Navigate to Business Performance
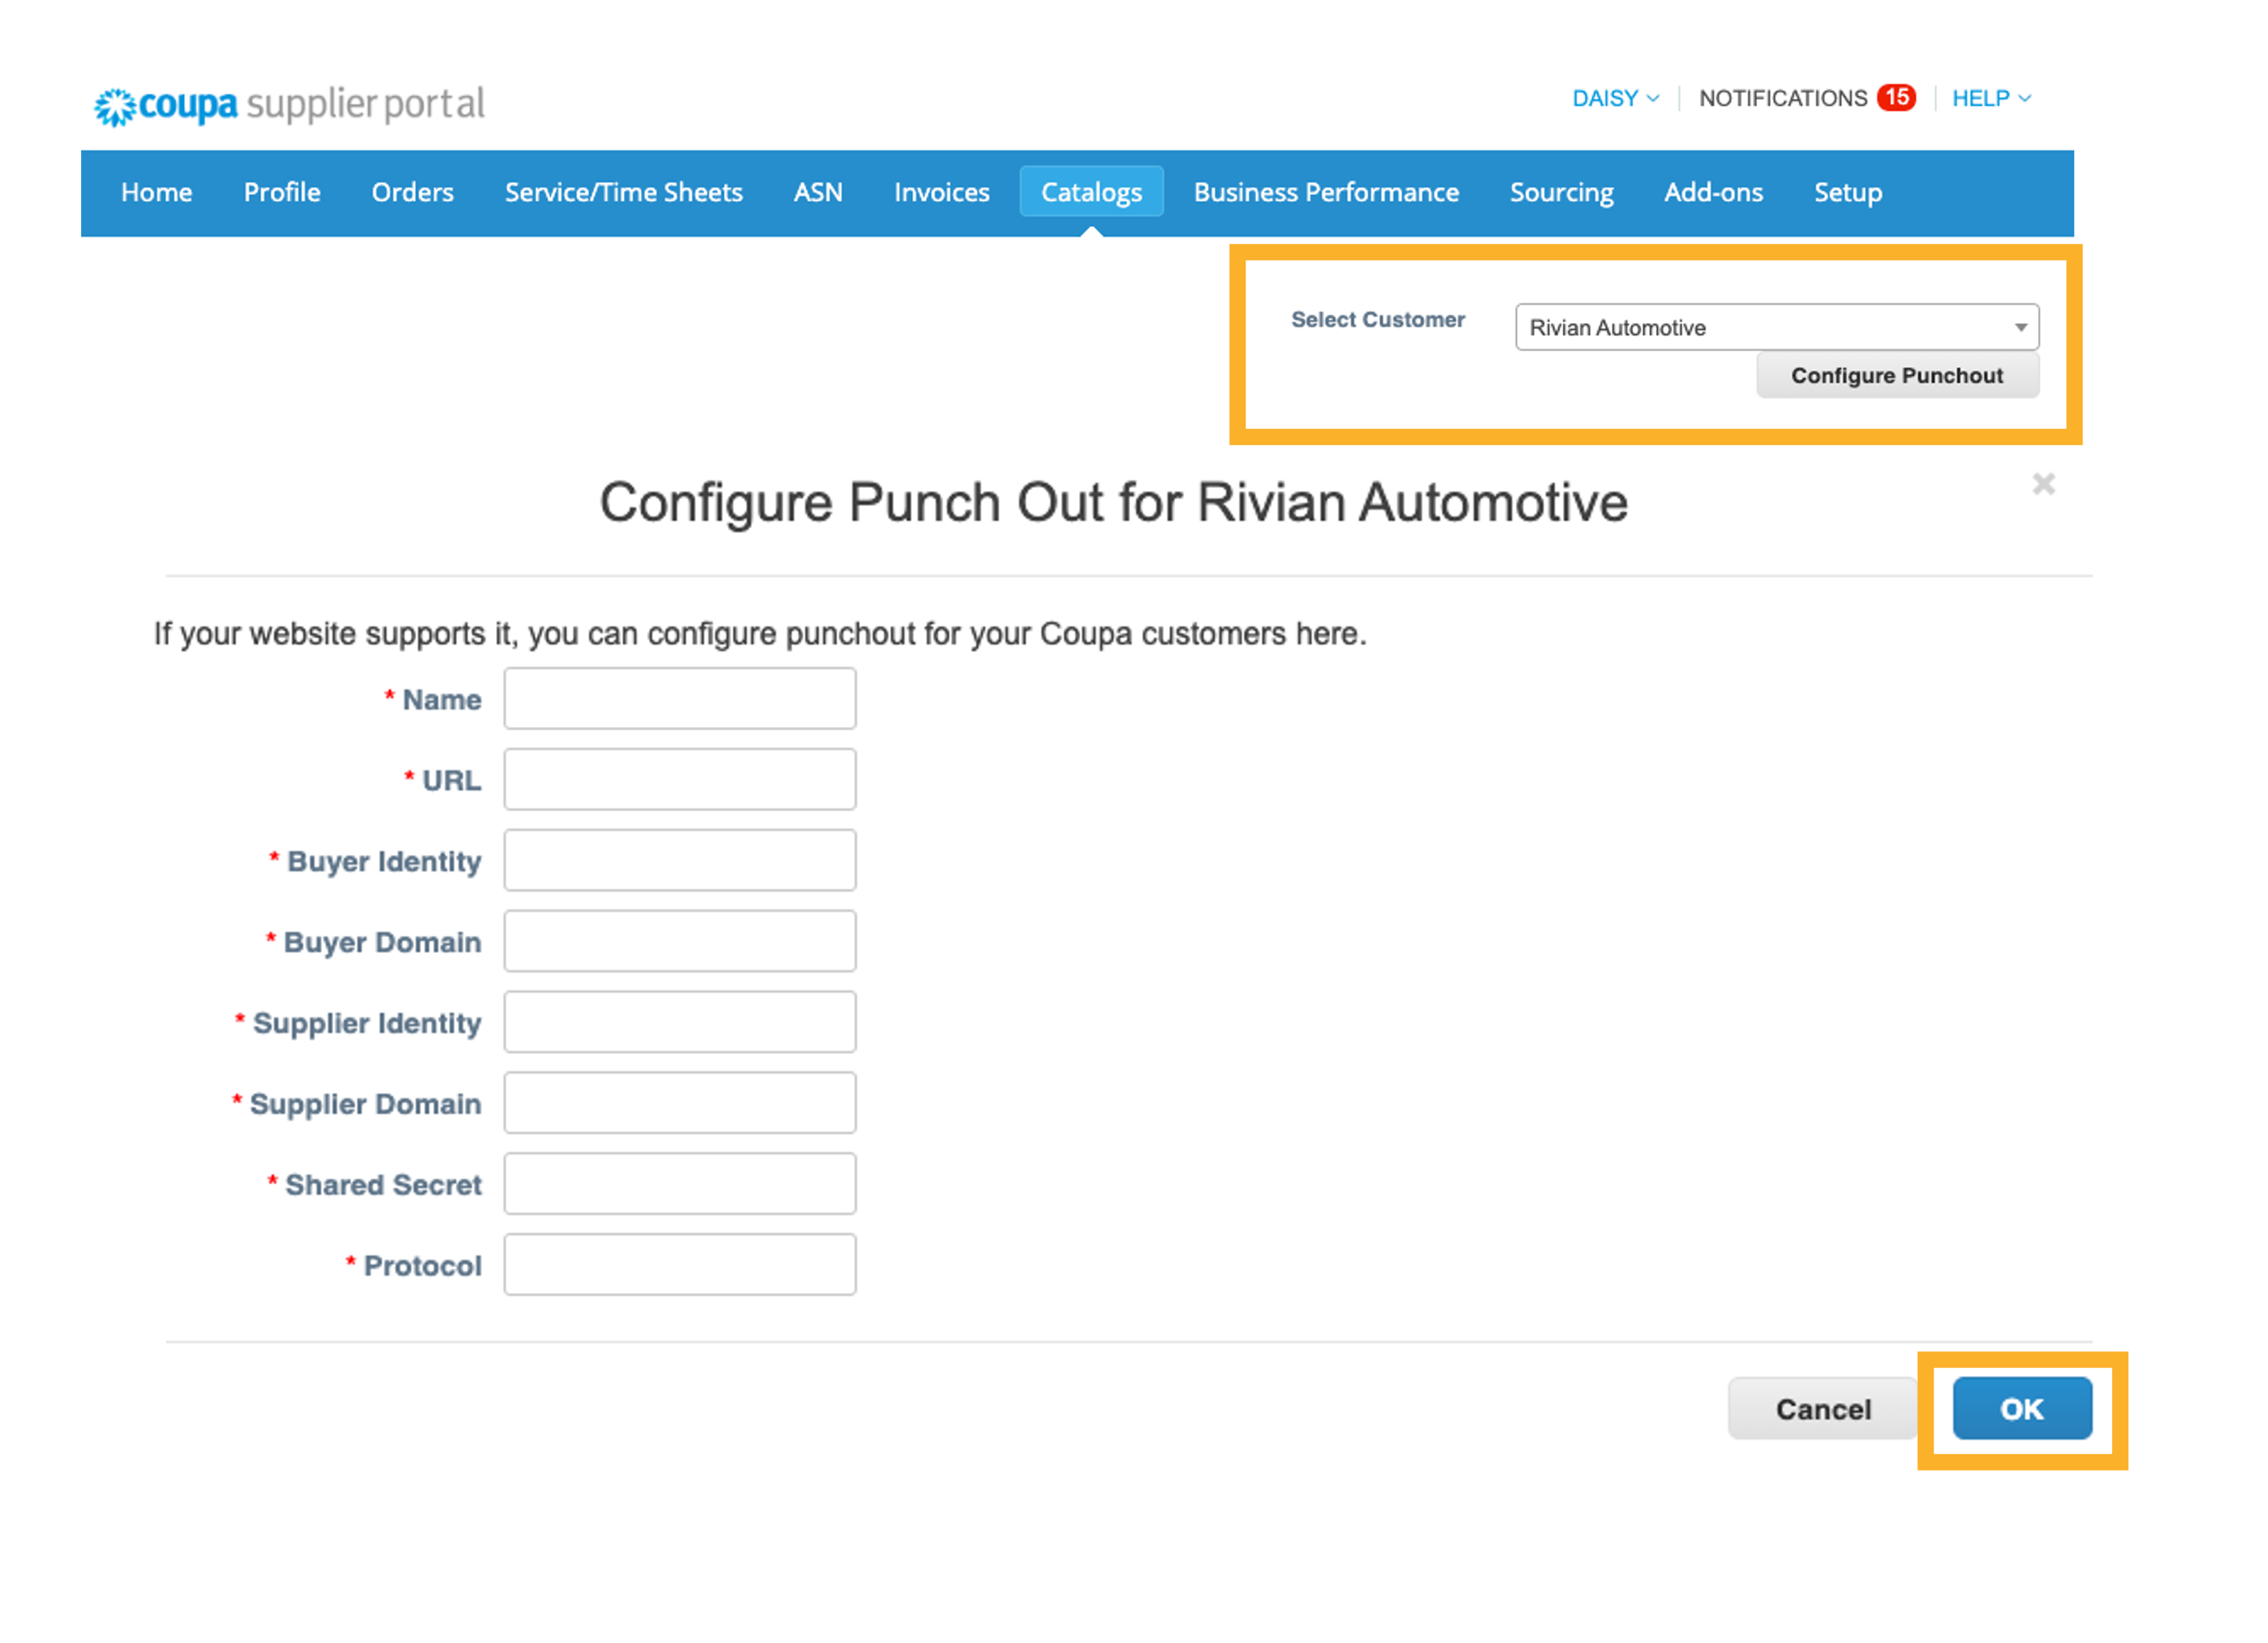 click(x=1326, y=192)
